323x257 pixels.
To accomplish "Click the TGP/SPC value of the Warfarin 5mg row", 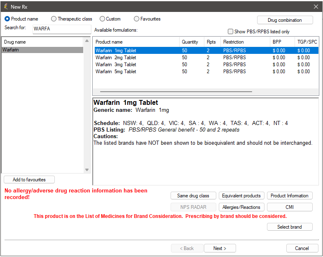I will pyautogui.click(x=304, y=72).
